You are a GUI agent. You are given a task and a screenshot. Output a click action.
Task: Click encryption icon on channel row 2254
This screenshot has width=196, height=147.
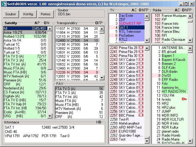pyautogui.click(x=141, y=104)
